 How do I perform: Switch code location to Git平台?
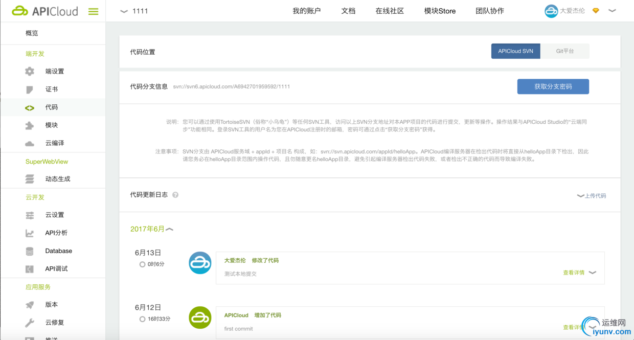[x=564, y=51]
